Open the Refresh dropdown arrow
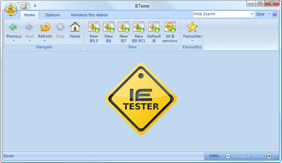Screen dimensions: 282x163 tap(45, 41)
